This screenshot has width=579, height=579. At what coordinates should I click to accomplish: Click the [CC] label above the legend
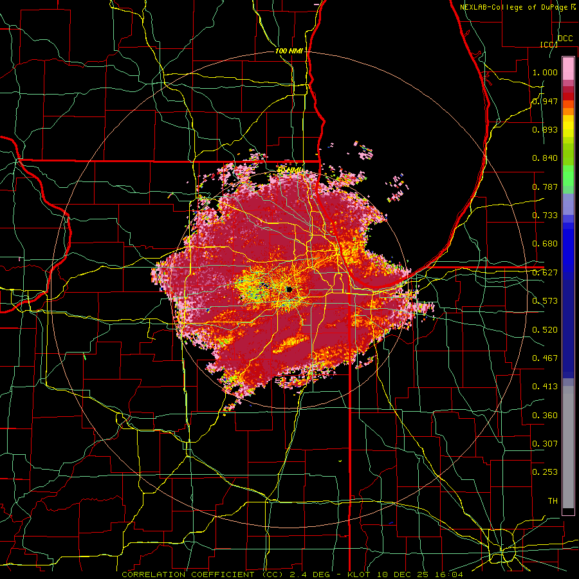549,44
